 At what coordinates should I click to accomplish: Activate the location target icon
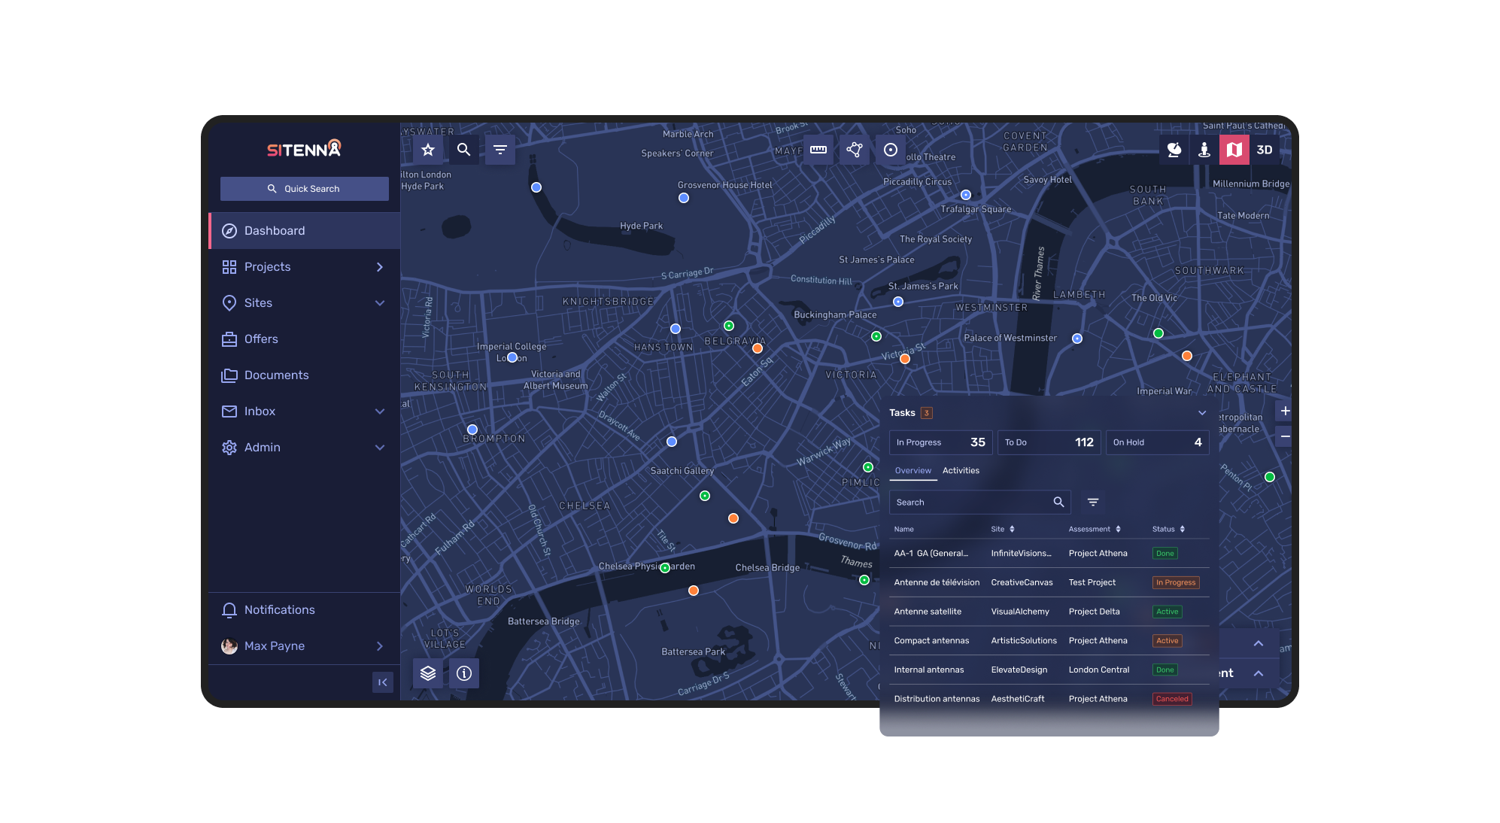click(x=891, y=150)
